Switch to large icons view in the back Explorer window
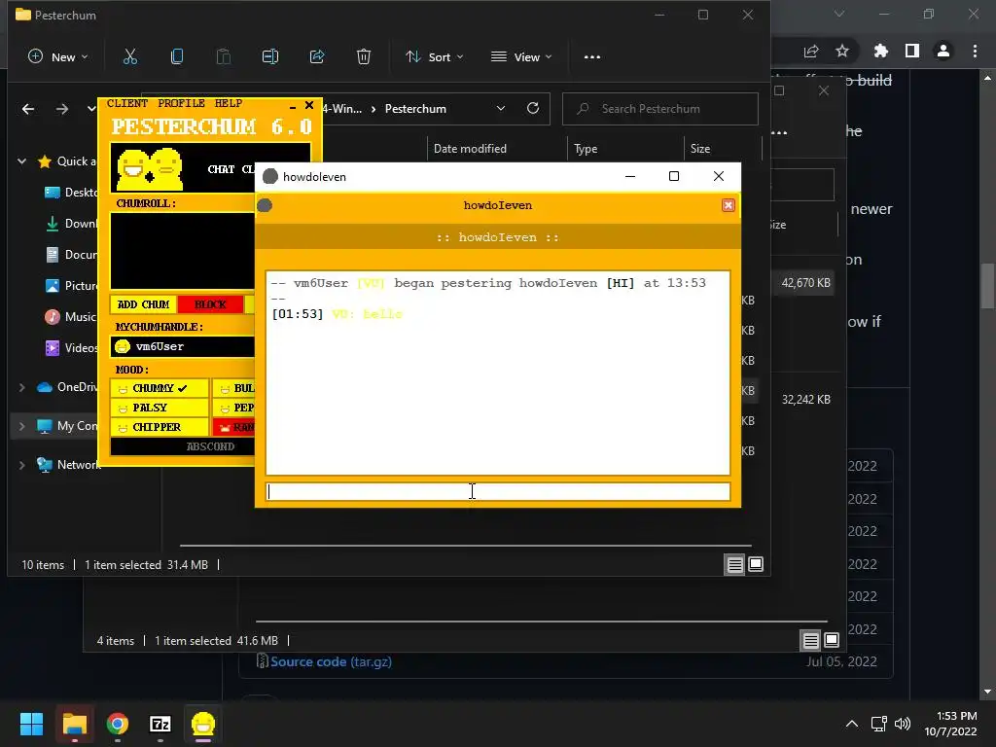996x747 pixels. point(832,640)
